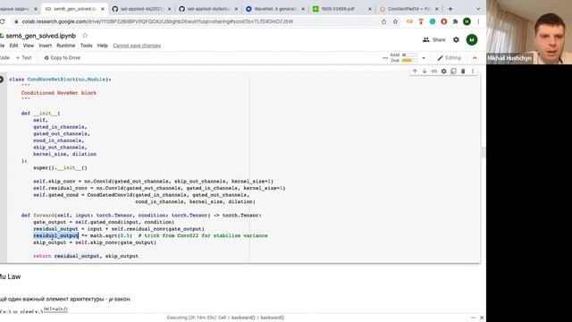Open the Colab account avatar
Viewport: 572px width, 322px height.
click(472, 39)
